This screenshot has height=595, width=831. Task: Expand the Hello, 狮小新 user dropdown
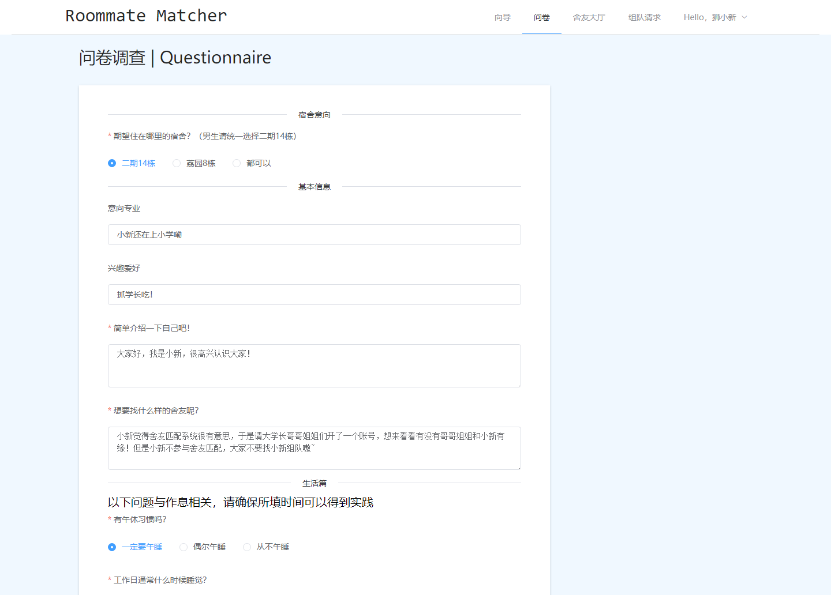tap(715, 17)
